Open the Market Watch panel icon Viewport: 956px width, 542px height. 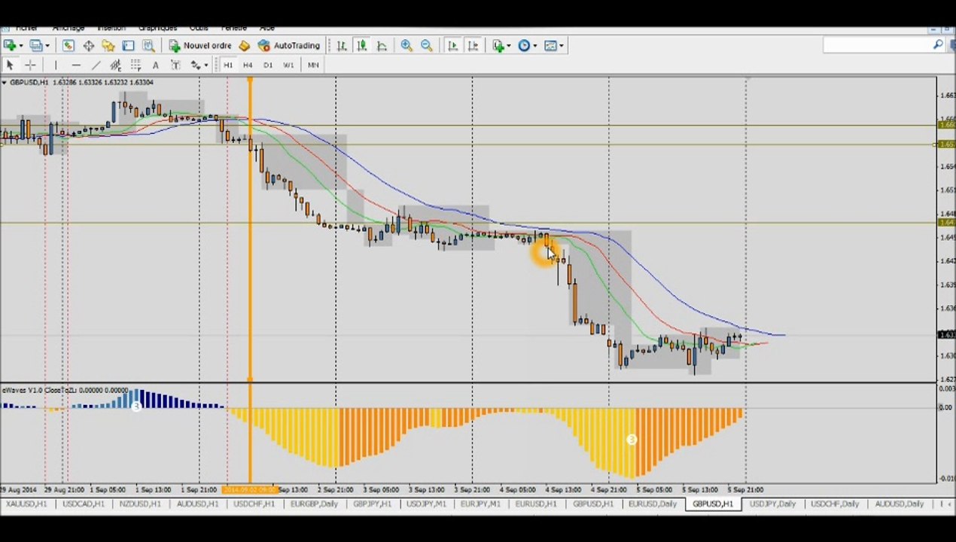pyautogui.click(x=69, y=46)
